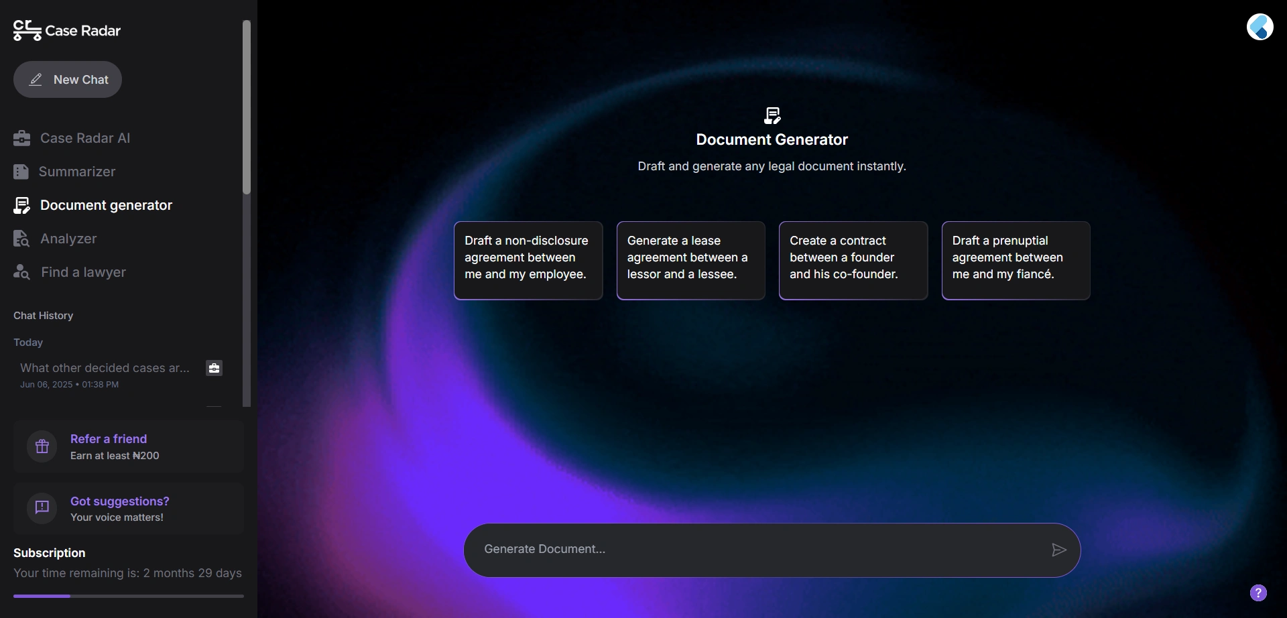Screen dimensions: 1287x618
Task: Click the 'Earn at least ₦200' text
Action: point(115,456)
